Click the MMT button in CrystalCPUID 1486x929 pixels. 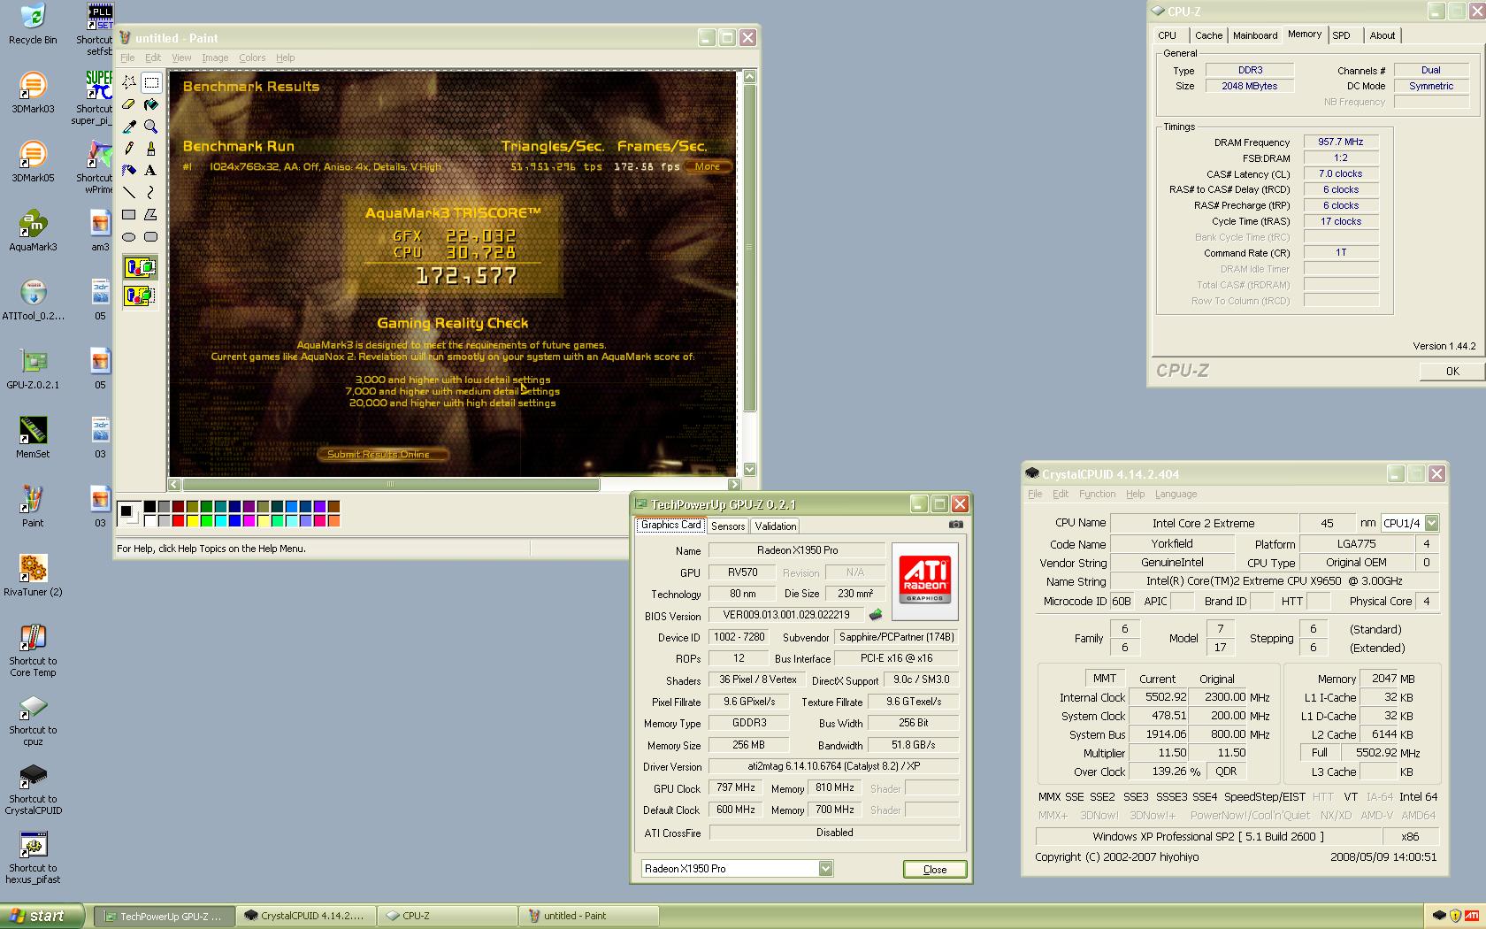1105,678
